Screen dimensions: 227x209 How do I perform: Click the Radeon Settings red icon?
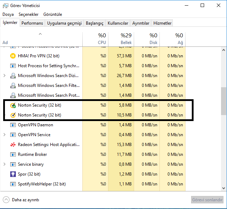[x=13, y=145]
